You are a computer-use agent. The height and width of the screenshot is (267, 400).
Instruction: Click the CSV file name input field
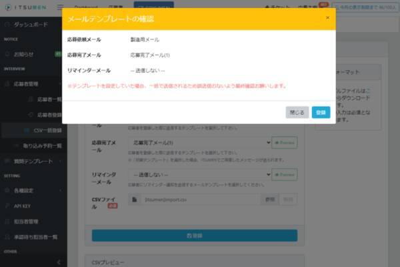pyautogui.click(x=201, y=200)
